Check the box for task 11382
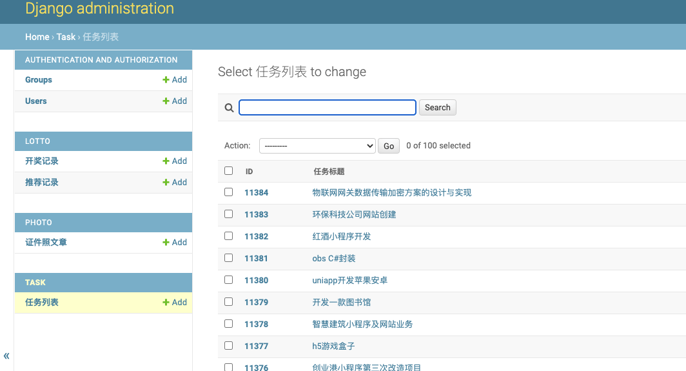 pyautogui.click(x=228, y=236)
